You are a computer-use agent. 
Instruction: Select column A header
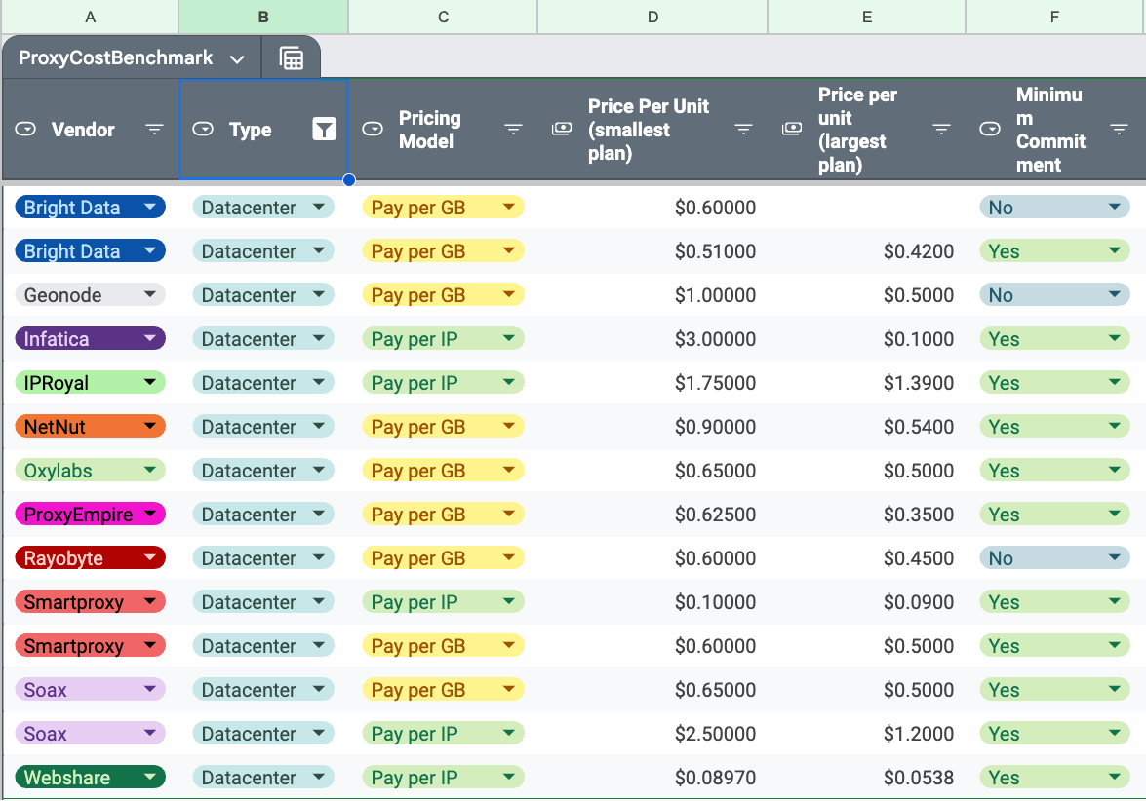90,17
